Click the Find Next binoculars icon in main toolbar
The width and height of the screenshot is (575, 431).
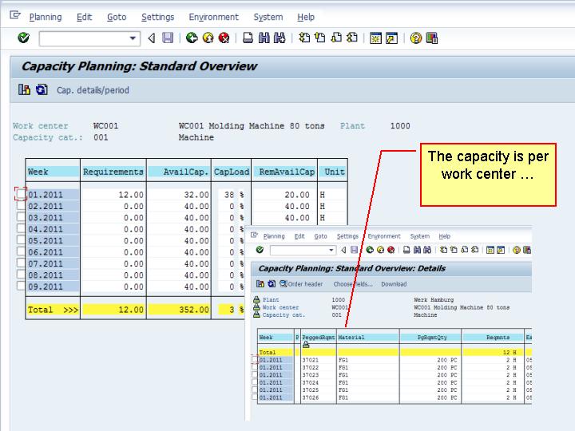280,38
